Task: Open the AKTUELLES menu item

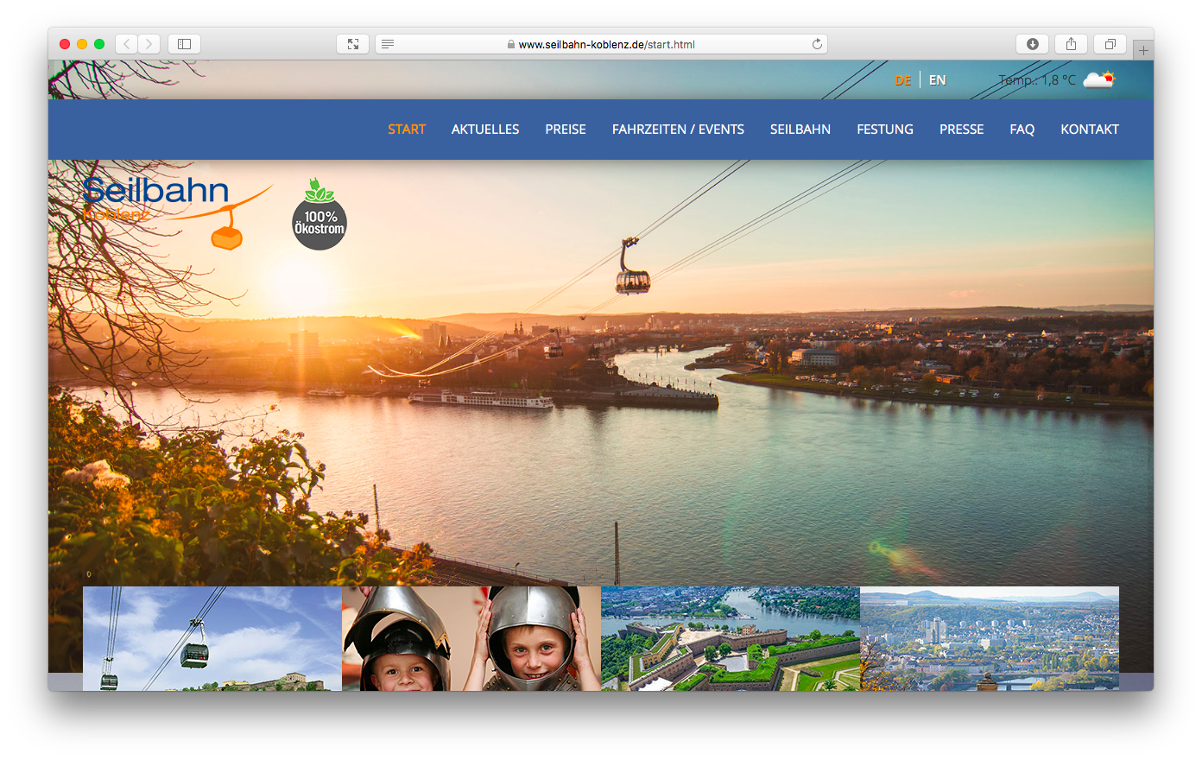Action: (x=485, y=130)
